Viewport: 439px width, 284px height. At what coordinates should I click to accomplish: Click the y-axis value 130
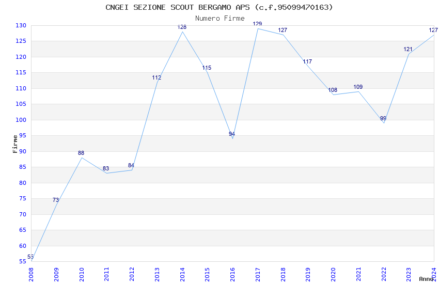click(21, 25)
